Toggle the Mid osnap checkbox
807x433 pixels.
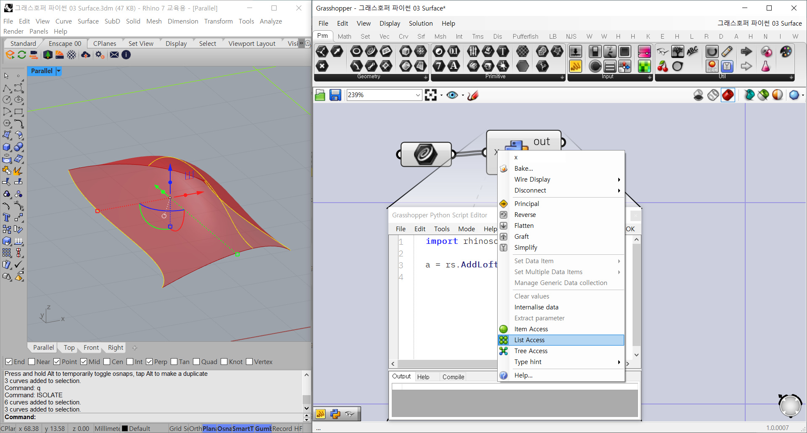pyautogui.click(x=84, y=362)
